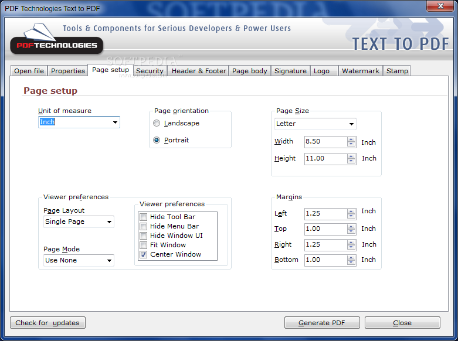Screen dimensions: 458x341
Task: Select Portrait page orientation
Action: (x=157, y=140)
